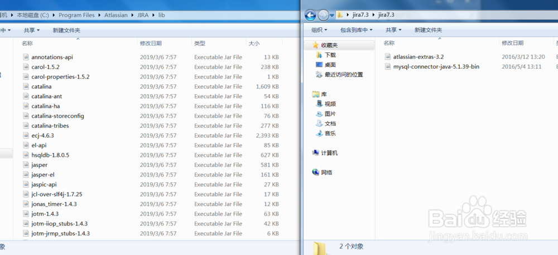
Task: Click the 1,609 KB size cell for catalina
Action: [x=267, y=86]
